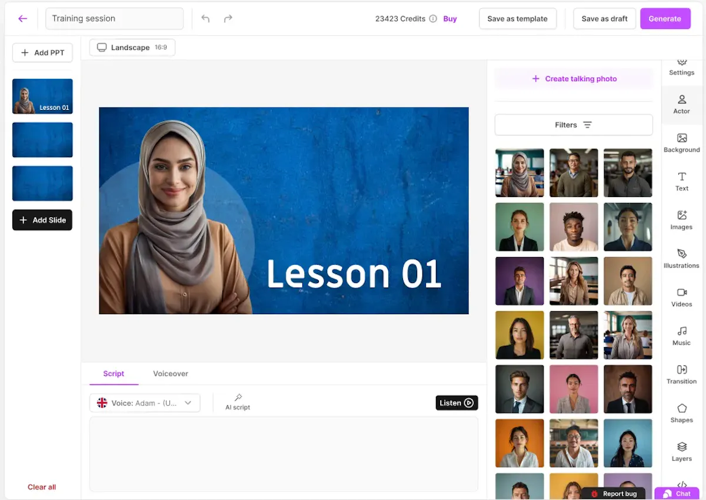This screenshot has width=706, height=500.
Task: Open the Transition panel
Action: [682, 375]
